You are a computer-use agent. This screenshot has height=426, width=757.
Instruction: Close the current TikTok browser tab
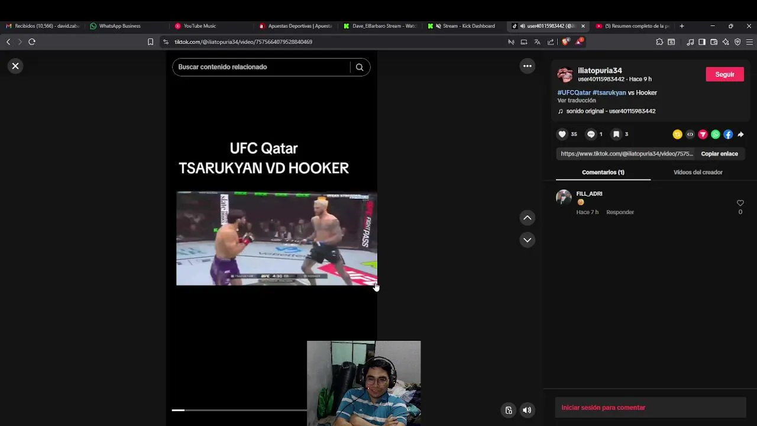583,26
